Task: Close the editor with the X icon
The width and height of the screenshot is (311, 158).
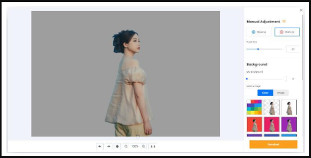Action: 301,10
